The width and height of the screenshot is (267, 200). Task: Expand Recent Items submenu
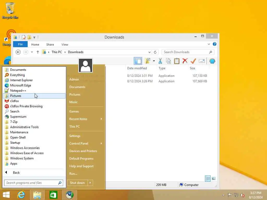tap(86, 119)
